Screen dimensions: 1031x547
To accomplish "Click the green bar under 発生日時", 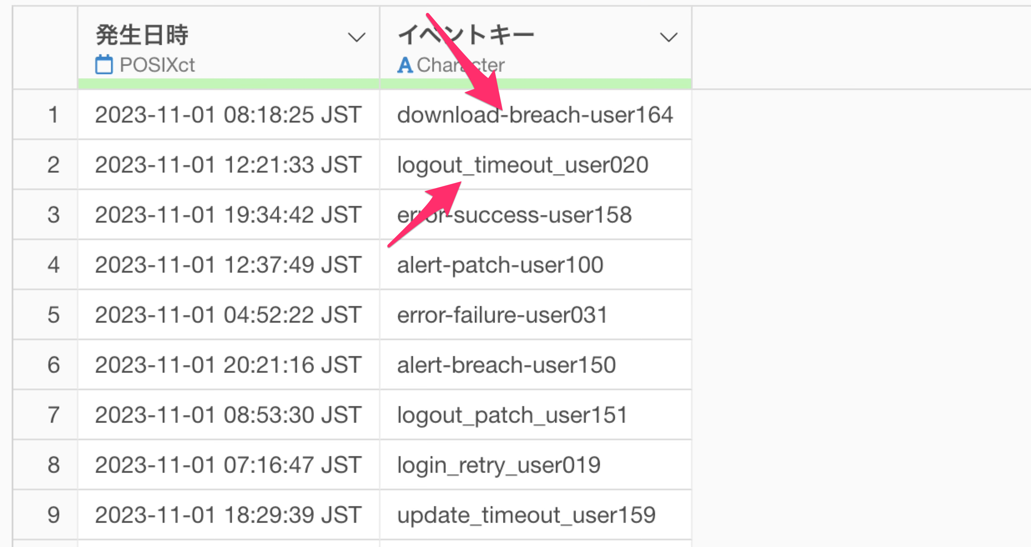I will coord(229,83).
